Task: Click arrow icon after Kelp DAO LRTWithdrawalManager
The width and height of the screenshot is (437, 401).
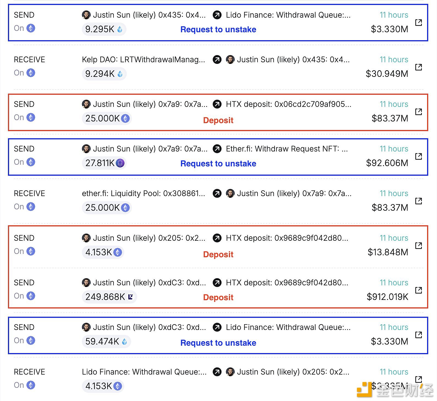Action: click(217, 59)
